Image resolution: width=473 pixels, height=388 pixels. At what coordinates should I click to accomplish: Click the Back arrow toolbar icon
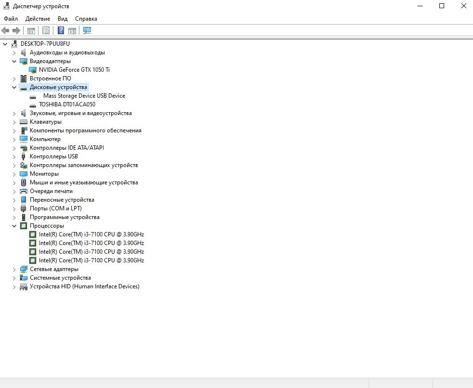click(x=5, y=30)
